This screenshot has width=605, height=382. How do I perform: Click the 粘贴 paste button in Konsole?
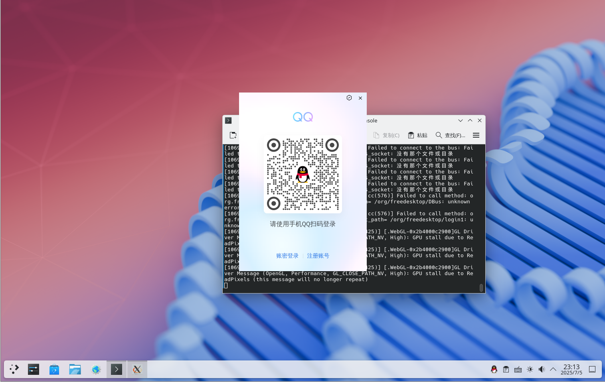[x=417, y=135]
